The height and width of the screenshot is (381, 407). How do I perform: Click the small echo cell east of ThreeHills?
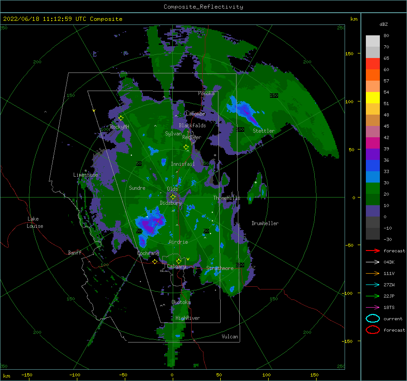click(257, 188)
